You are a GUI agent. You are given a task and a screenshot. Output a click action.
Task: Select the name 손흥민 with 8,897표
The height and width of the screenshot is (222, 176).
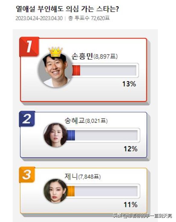[x=94, y=56]
